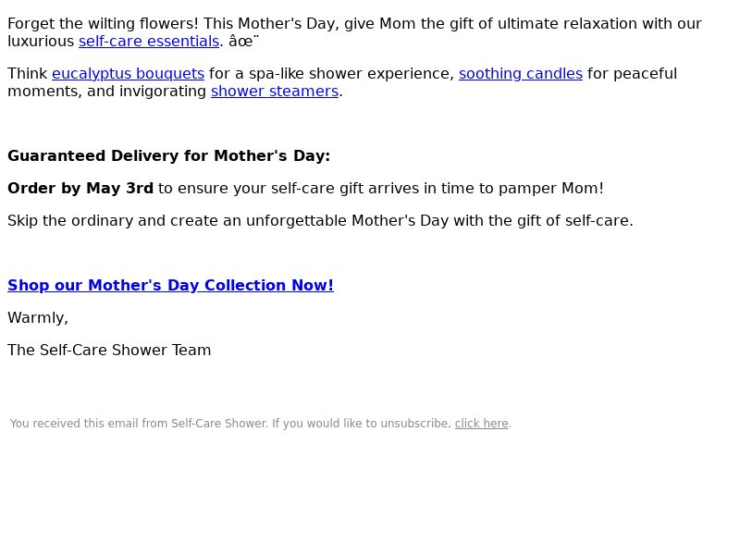
Task: Click the word Think before eucalyptus bouquets
Action: [28, 74]
